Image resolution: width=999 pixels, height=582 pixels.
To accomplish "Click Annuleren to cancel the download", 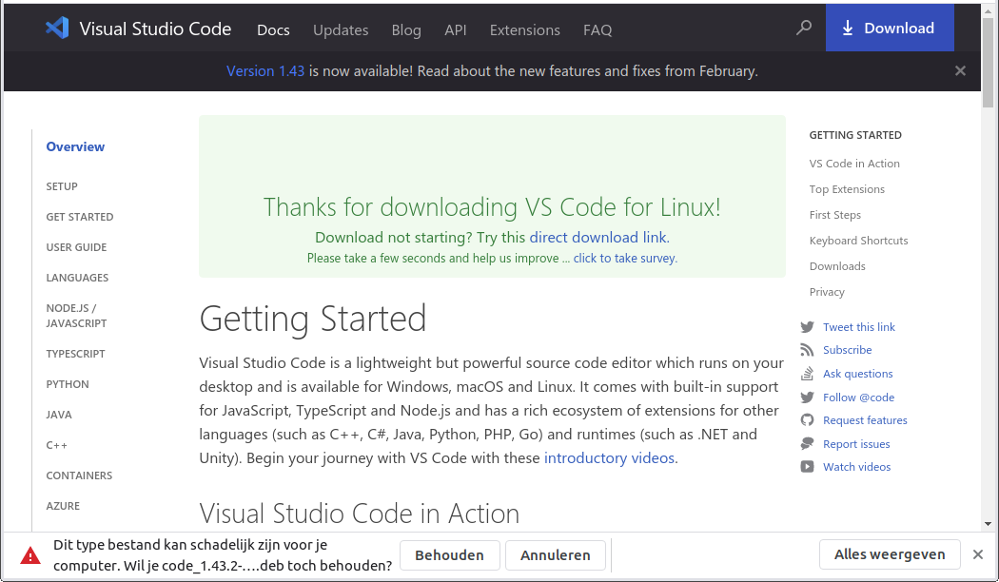I will pos(555,555).
